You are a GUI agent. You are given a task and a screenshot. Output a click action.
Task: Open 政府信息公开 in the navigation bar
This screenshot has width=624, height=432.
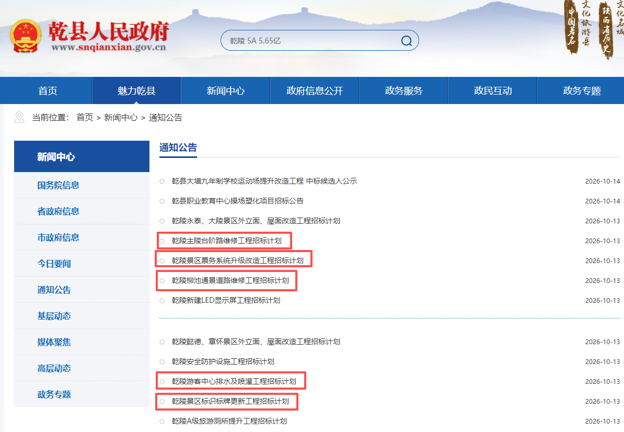point(315,91)
